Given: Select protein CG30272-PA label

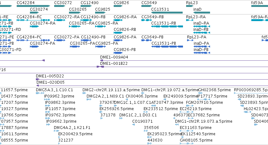Looking at the screenshot, I should [67, 37].
